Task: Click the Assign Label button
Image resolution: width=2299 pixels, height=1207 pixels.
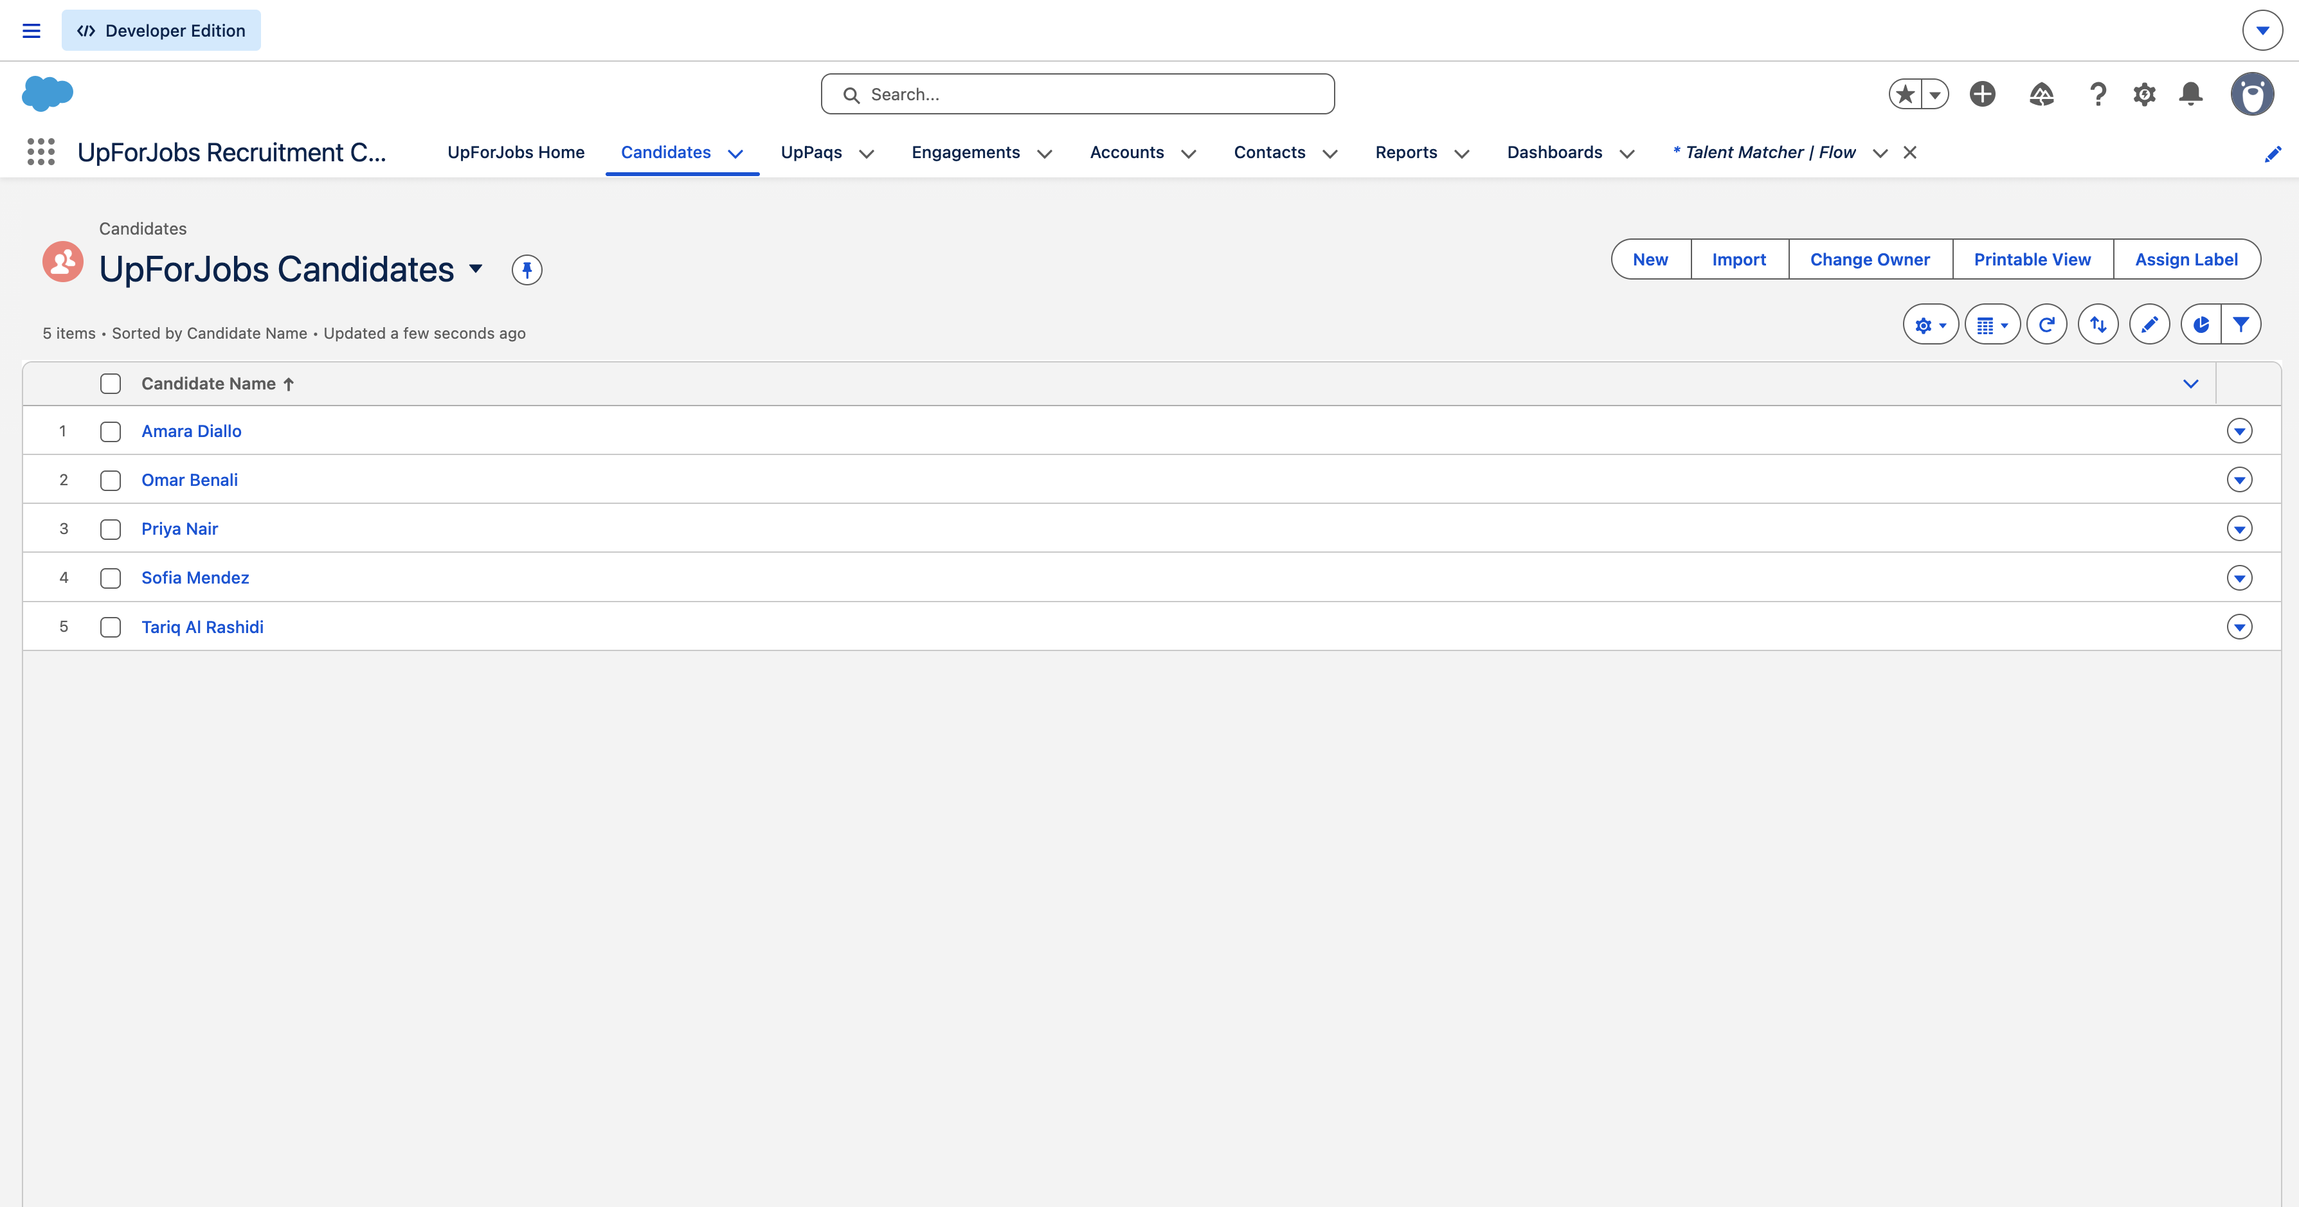Action: (2186, 260)
